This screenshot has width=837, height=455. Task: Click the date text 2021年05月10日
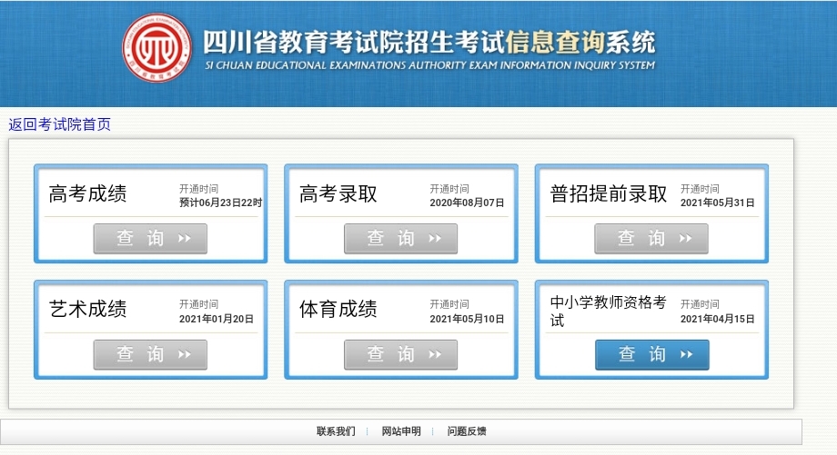coord(467,319)
